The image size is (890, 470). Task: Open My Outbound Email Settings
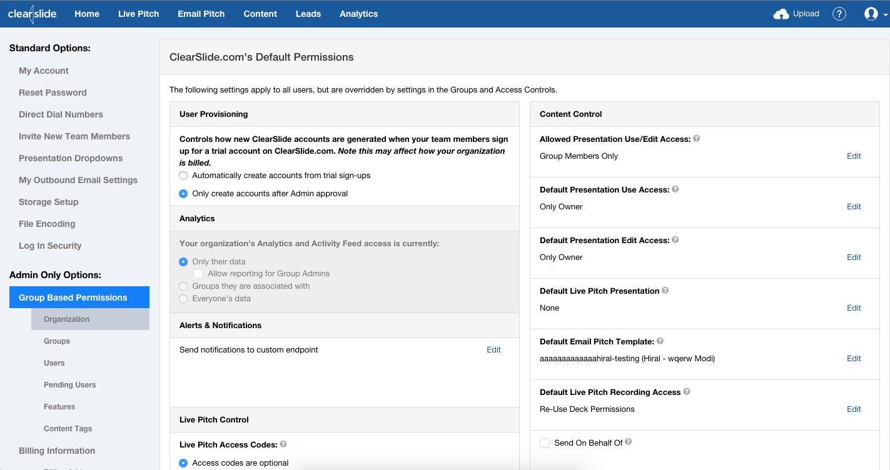coord(78,180)
